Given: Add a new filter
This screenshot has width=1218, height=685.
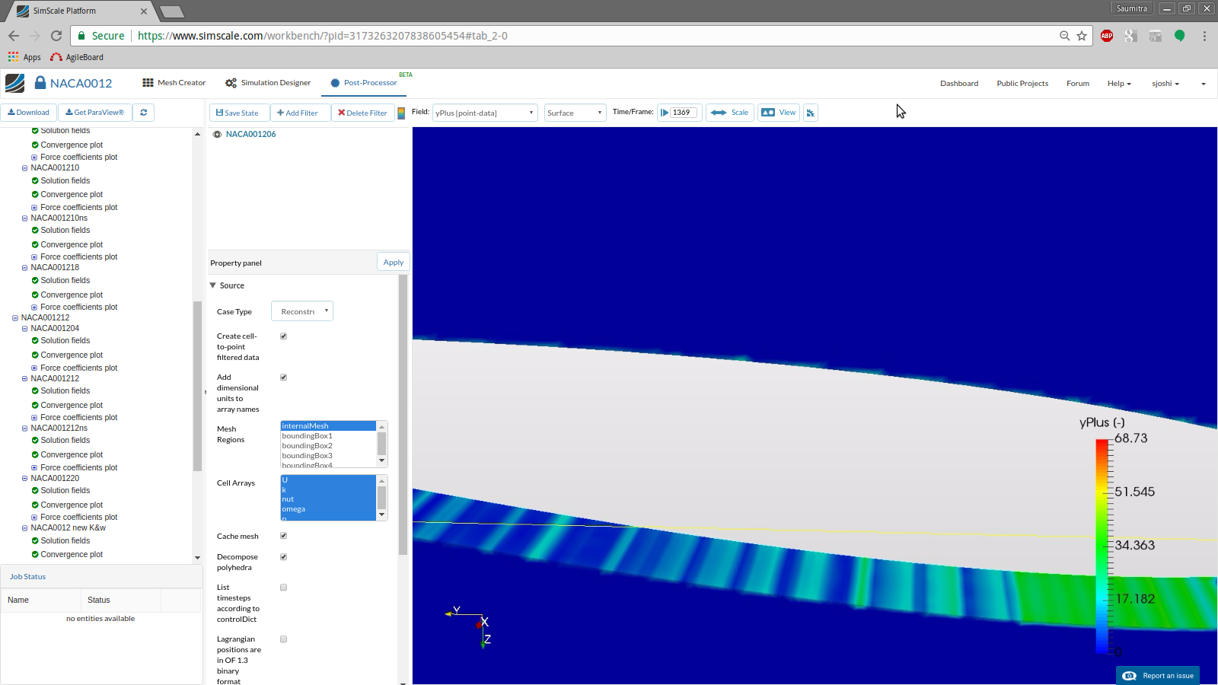Looking at the screenshot, I should 298,113.
